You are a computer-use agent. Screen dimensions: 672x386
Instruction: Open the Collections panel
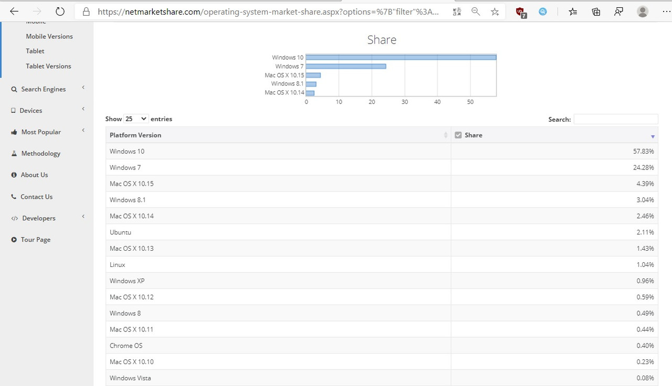click(596, 12)
